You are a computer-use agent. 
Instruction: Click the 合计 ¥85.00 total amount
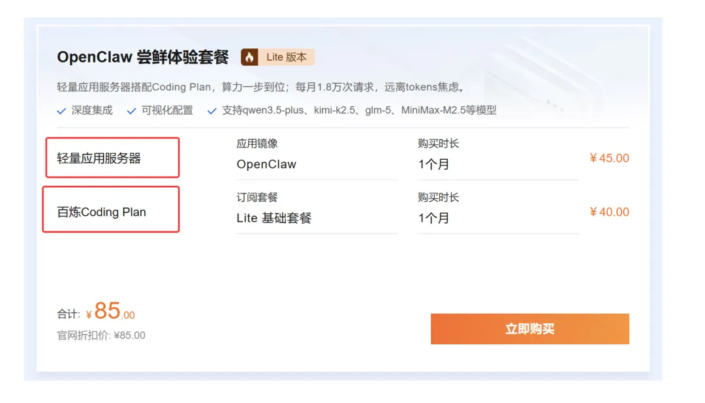click(x=96, y=311)
